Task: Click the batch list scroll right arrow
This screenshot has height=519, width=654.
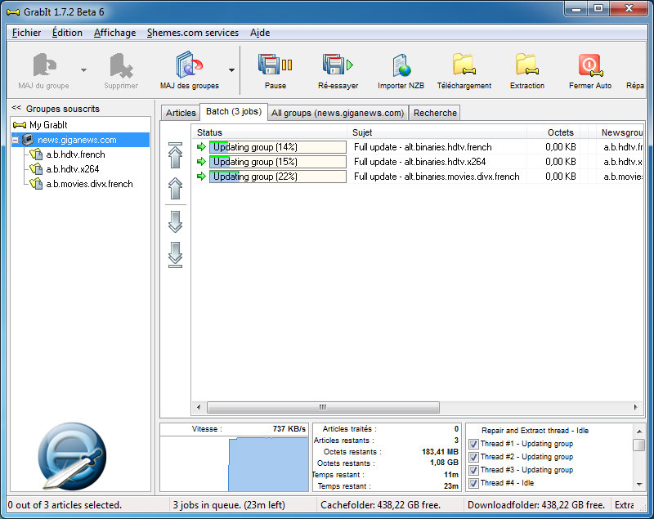Action: point(636,407)
